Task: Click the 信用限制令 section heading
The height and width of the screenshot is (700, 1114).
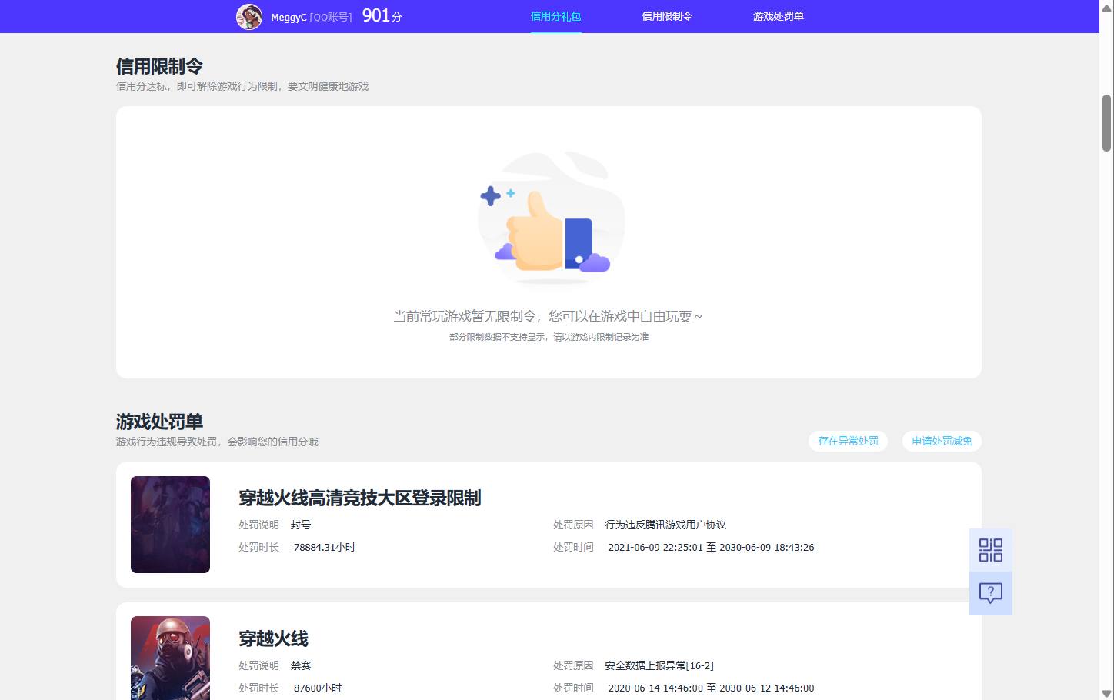Action: click(x=159, y=66)
